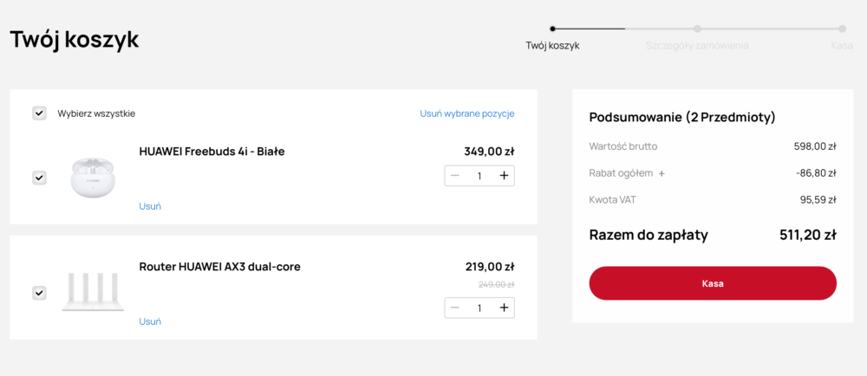867x376 pixels.
Task: Expand 'Rabat ogółem' plus icon
Action: tap(662, 173)
